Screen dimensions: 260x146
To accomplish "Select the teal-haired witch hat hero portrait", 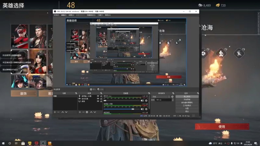I will click(19, 81).
